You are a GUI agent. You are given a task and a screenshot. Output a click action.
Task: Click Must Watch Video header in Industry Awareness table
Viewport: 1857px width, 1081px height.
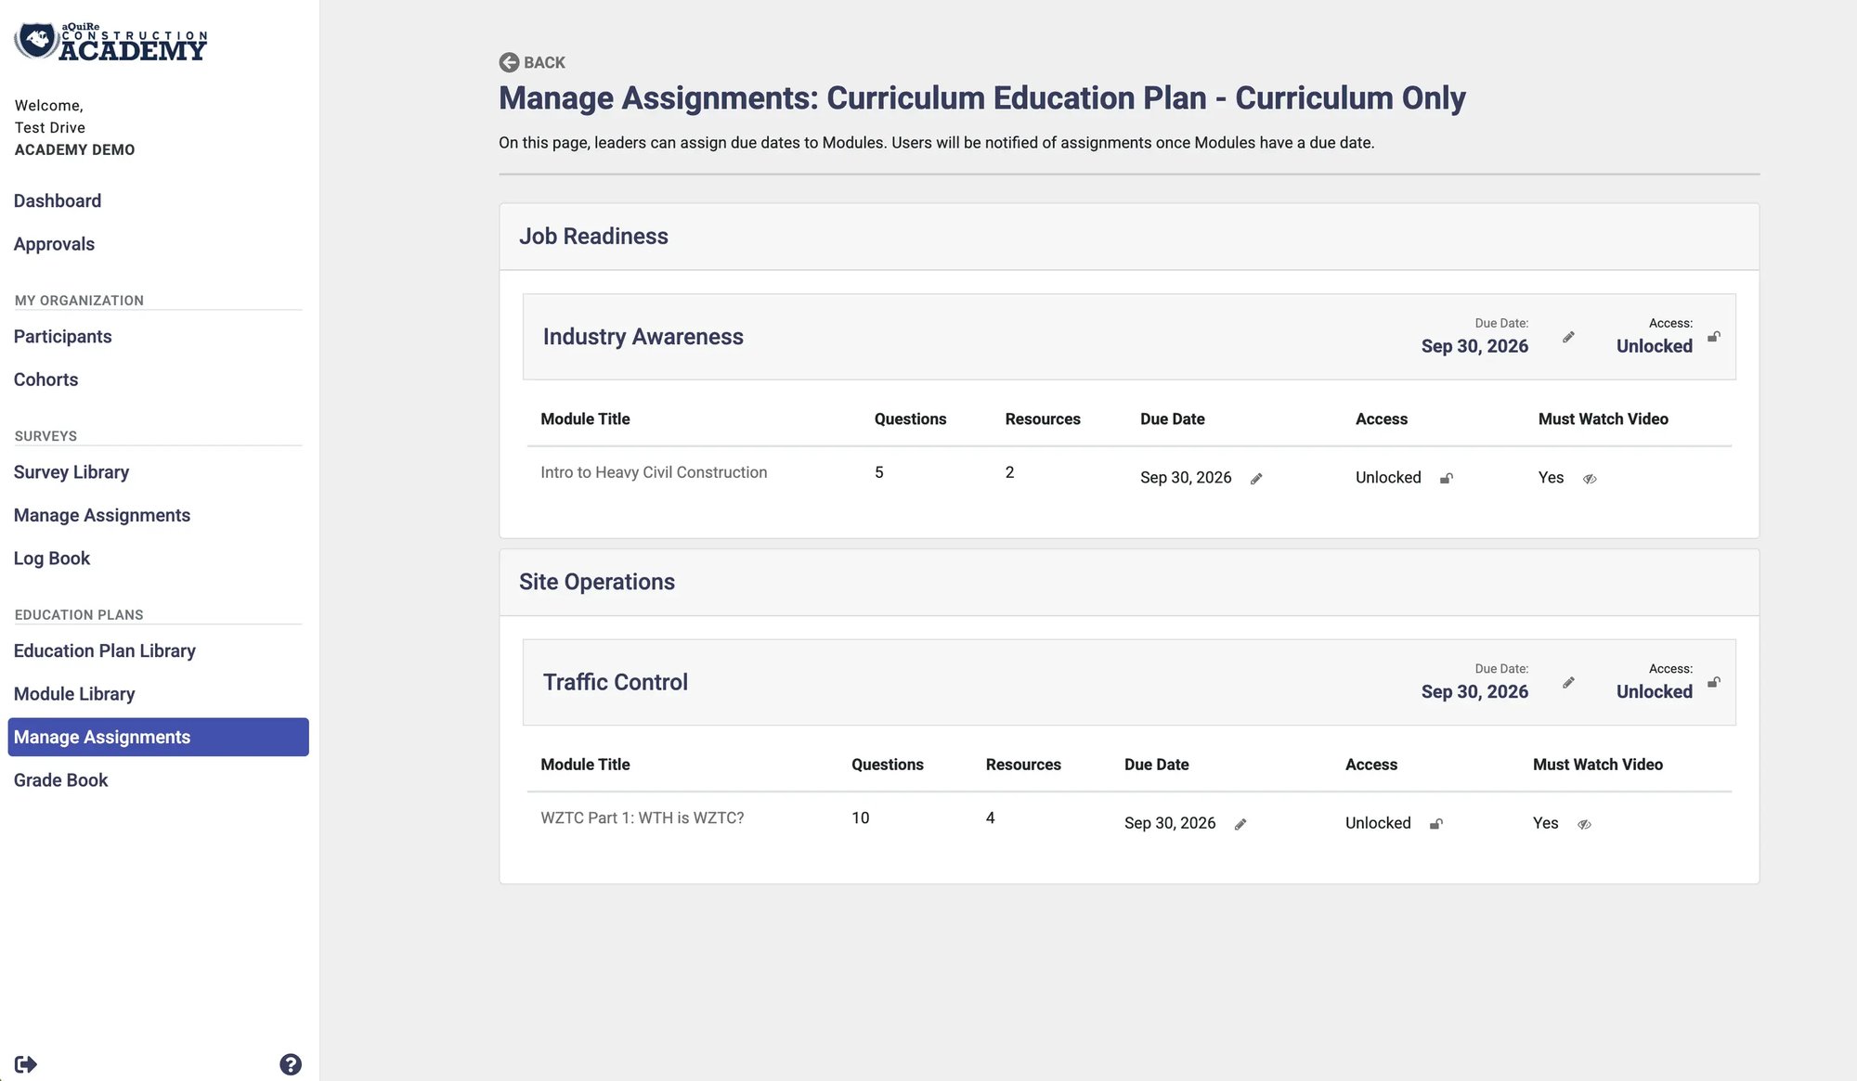coord(1604,419)
